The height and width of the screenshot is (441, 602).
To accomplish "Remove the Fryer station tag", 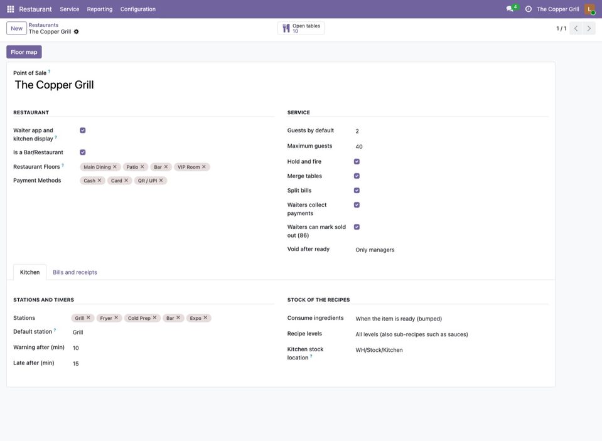I will point(116,318).
